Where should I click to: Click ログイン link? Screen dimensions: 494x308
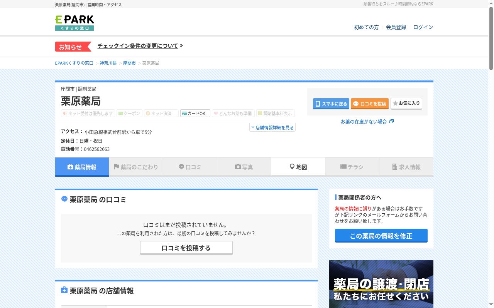coord(423,27)
